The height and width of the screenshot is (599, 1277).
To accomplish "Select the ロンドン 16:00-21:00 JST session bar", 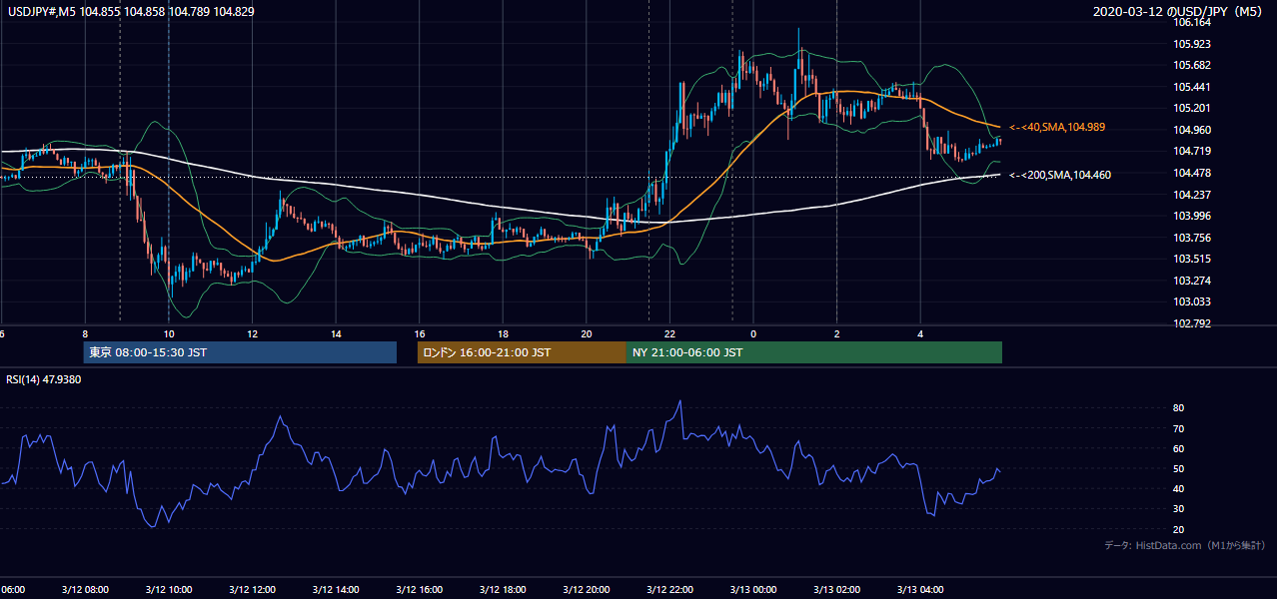I will coord(522,352).
